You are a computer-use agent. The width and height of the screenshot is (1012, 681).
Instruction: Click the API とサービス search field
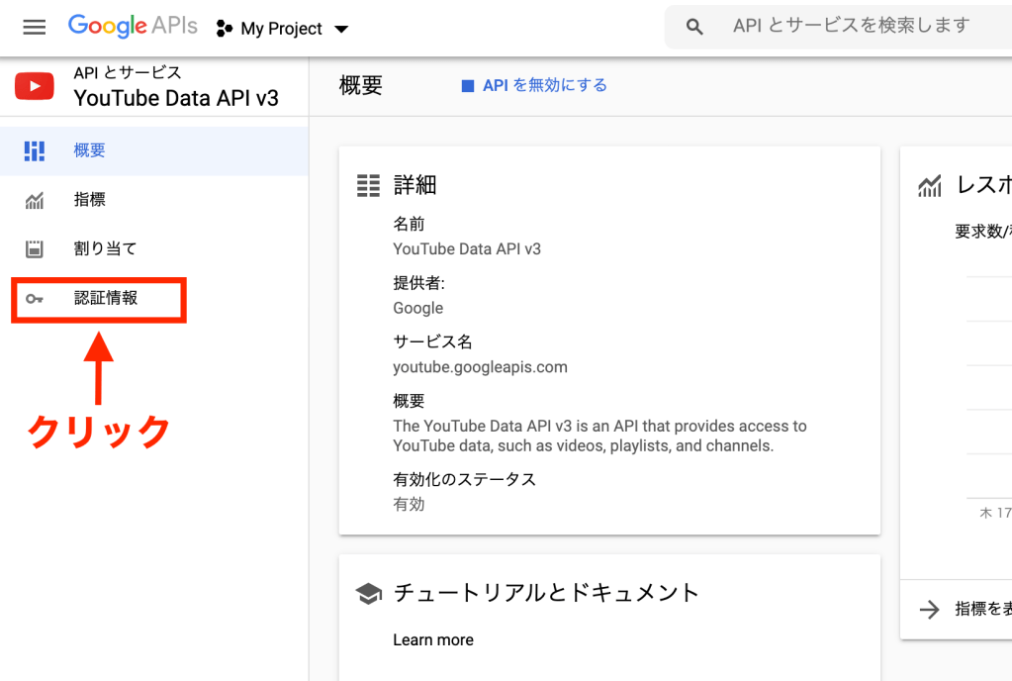click(851, 27)
